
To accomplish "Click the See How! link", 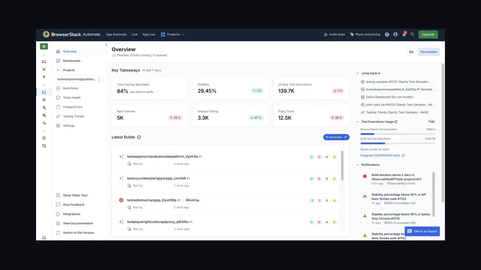I will [x=142, y=84].
